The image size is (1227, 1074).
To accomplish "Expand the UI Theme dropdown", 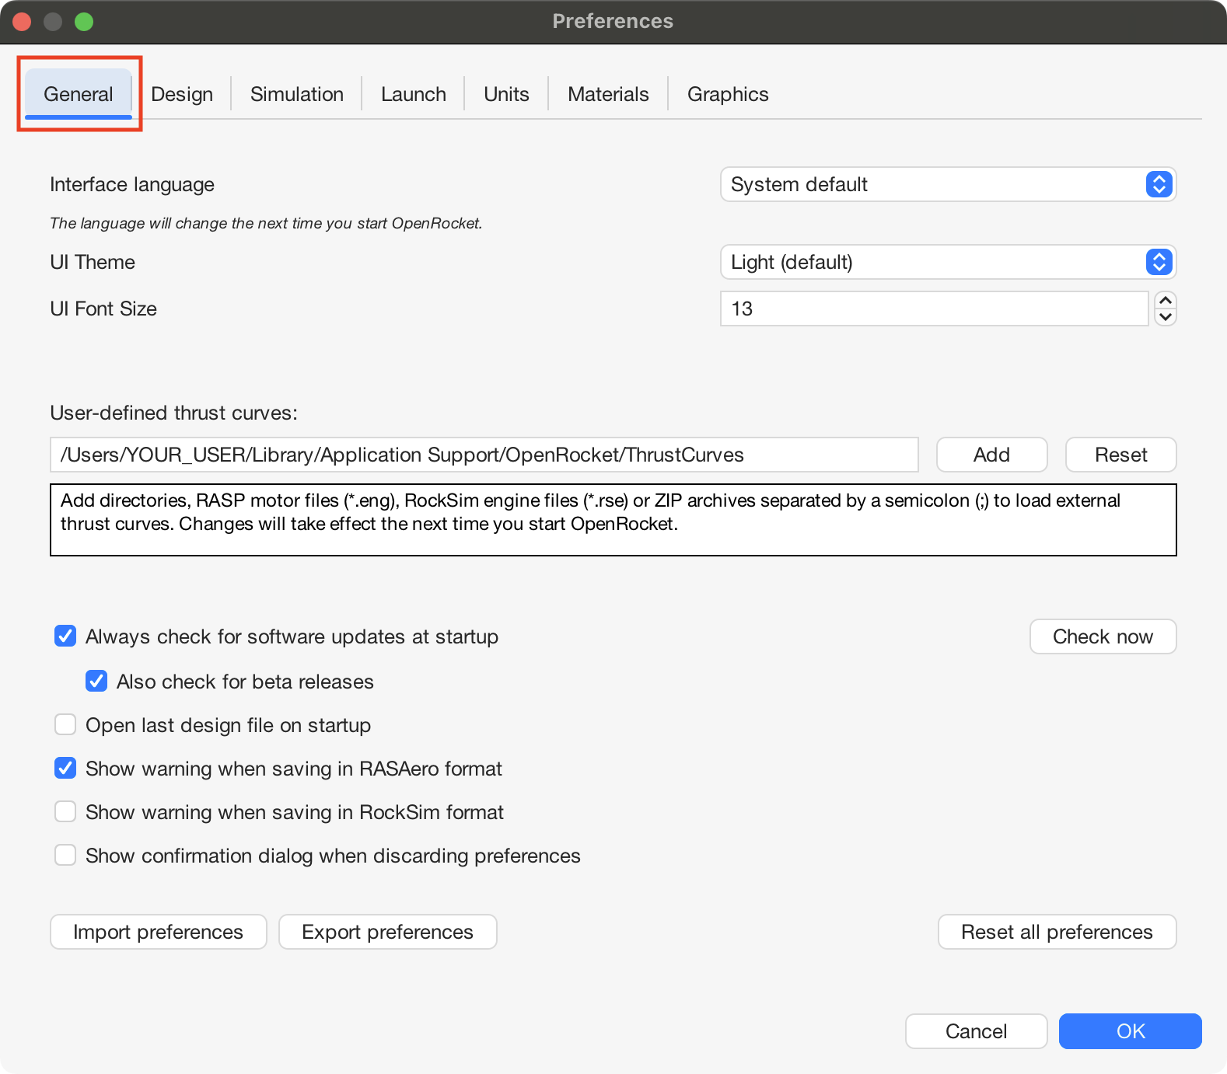I will pyautogui.click(x=947, y=262).
